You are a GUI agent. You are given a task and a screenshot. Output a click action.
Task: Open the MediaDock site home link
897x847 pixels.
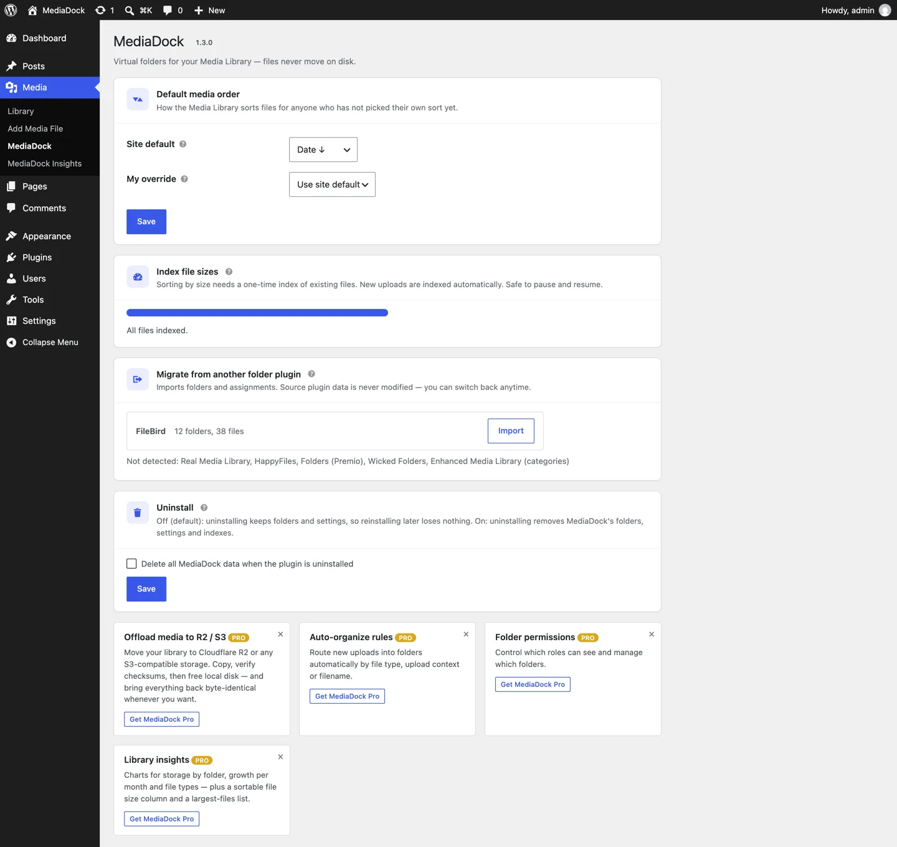[56, 10]
